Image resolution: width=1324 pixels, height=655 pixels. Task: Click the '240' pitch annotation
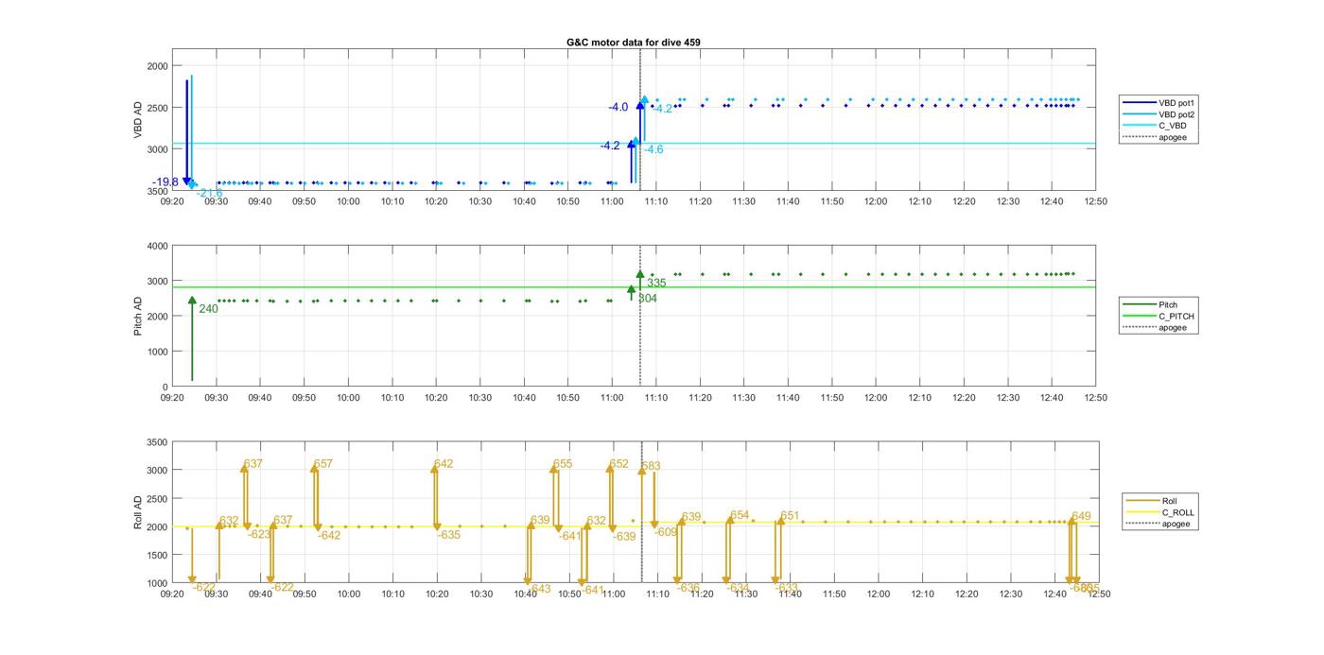click(x=208, y=308)
